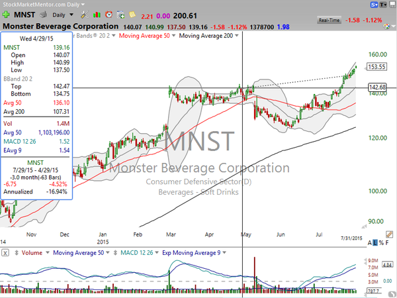Viewport: 397px width, 298px height.
Task: Open the wrench and screwdriver chart settings
Action: point(85,15)
